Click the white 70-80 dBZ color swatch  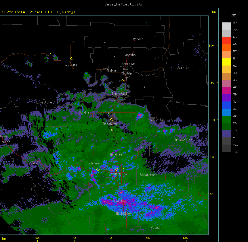point(226,26)
